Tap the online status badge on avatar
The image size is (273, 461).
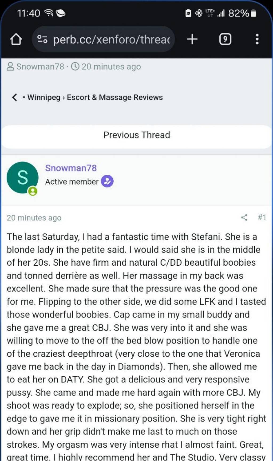(33, 191)
